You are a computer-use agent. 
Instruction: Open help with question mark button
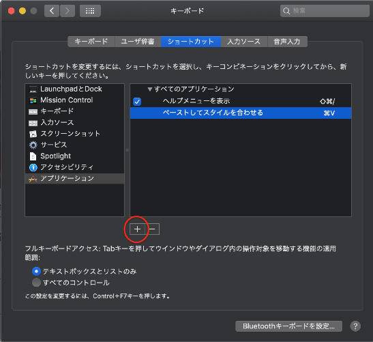coord(355,326)
